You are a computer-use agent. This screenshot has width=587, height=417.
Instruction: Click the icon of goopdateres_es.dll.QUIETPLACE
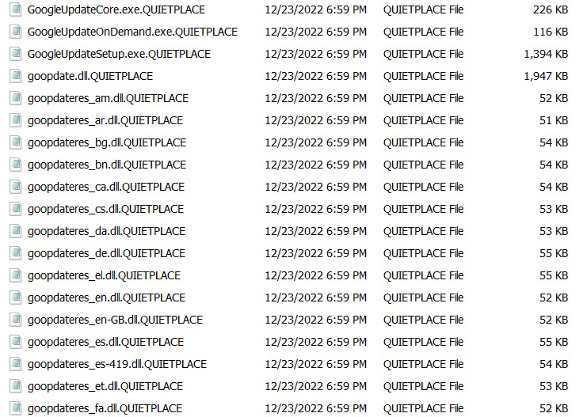pos(16,342)
